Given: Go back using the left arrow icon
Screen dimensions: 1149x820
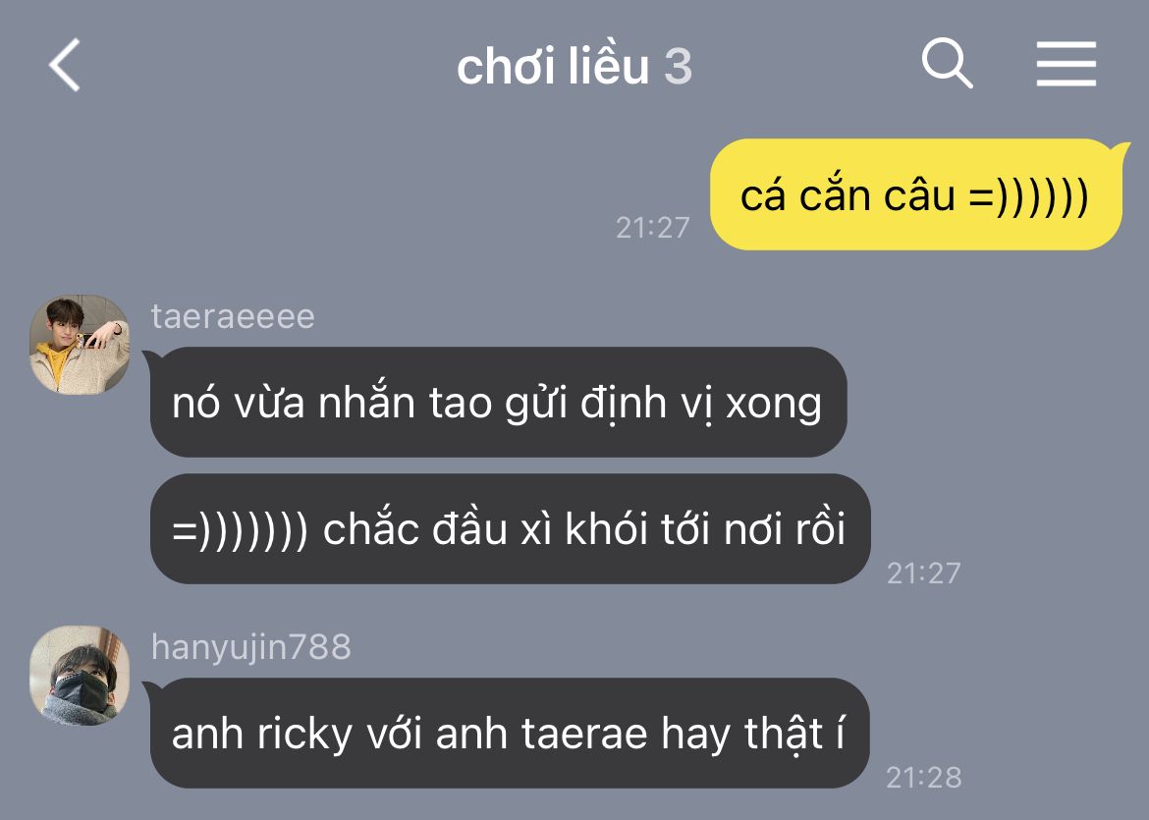Looking at the screenshot, I should (x=65, y=65).
